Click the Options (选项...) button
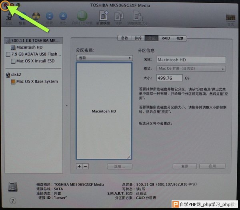This screenshot has height=210, width=240. [120, 166]
